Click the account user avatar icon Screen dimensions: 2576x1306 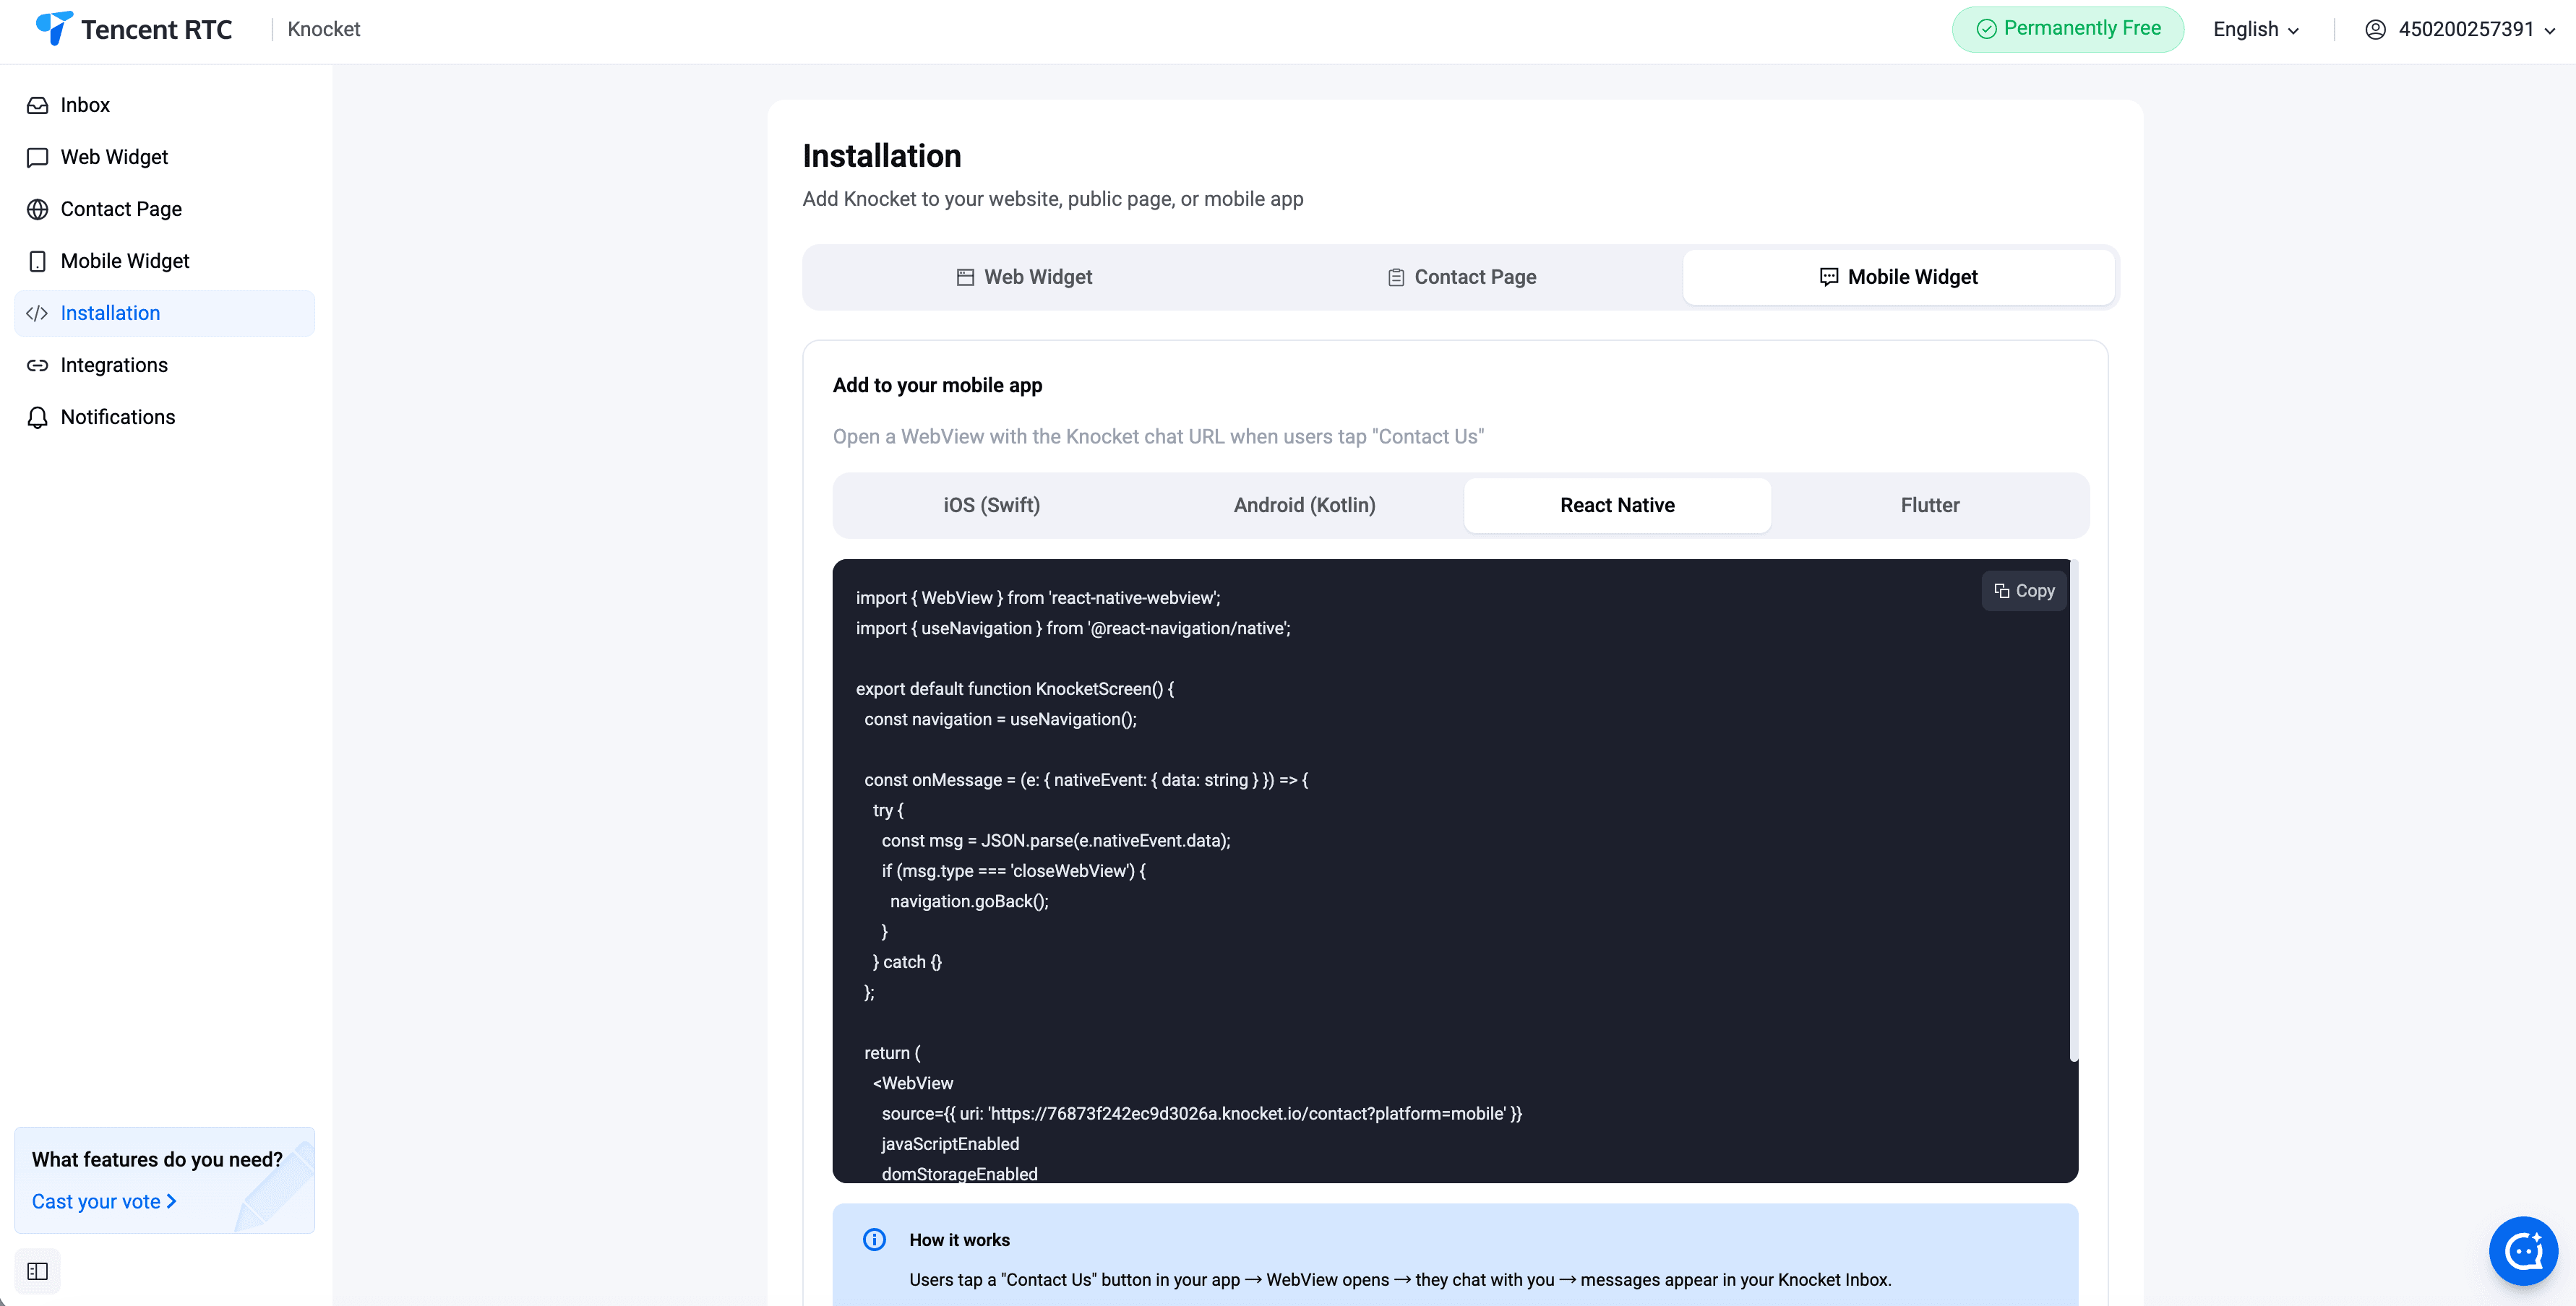click(2375, 29)
